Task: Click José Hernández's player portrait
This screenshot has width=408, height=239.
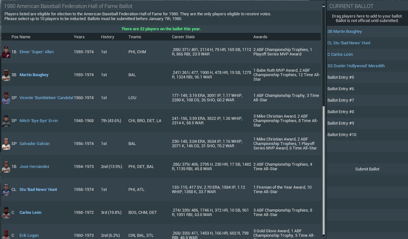Action: click(x=6, y=167)
